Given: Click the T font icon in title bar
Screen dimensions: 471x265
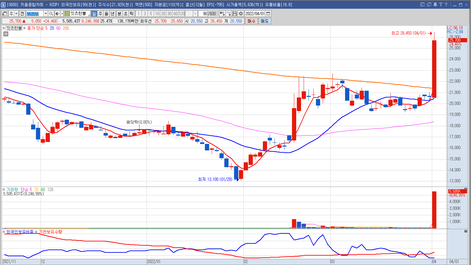Looking at the screenshot, I should coord(441,5).
